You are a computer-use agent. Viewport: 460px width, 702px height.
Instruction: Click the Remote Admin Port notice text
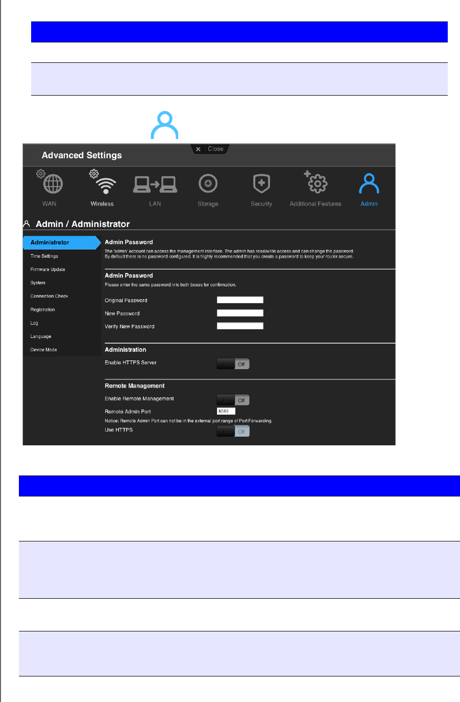click(188, 421)
